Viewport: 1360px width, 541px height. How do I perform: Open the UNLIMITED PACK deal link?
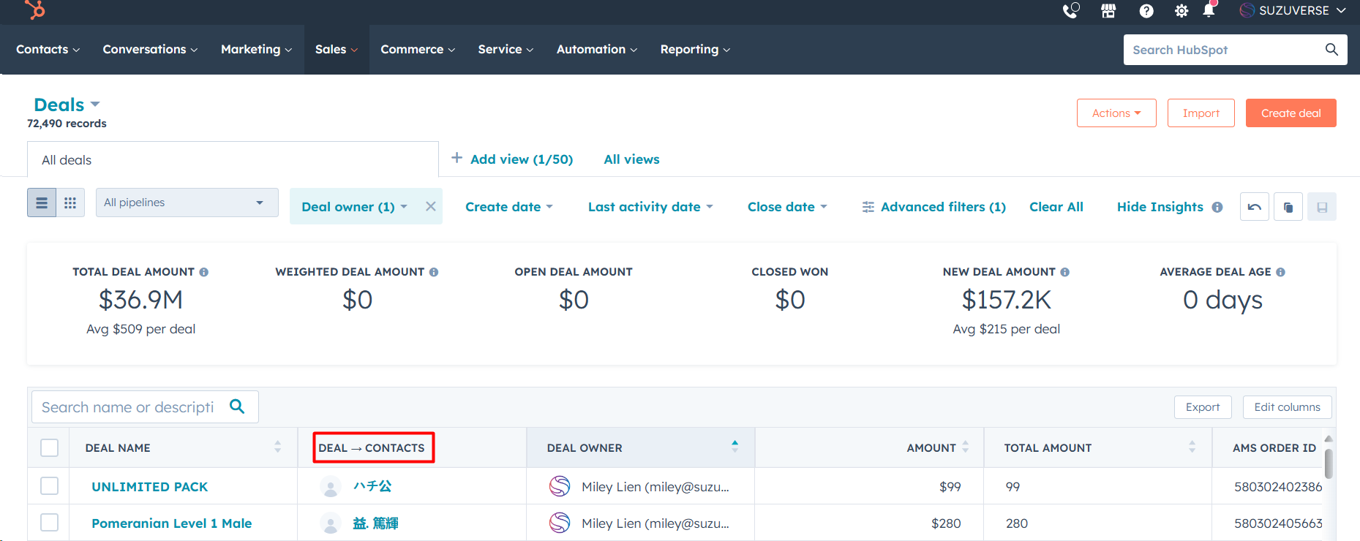pos(149,487)
